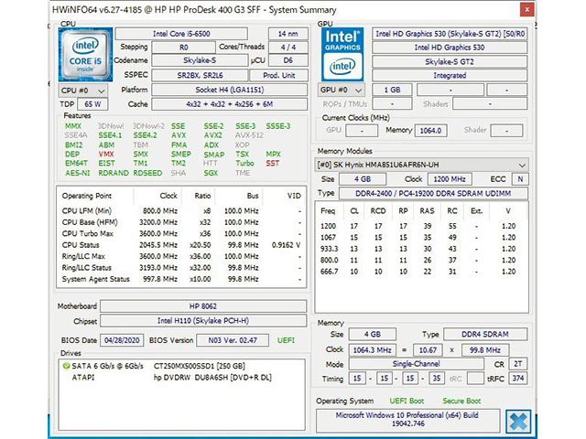586x439 pixels.
Task: Click the R0 stepping field
Action: [x=183, y=48]
